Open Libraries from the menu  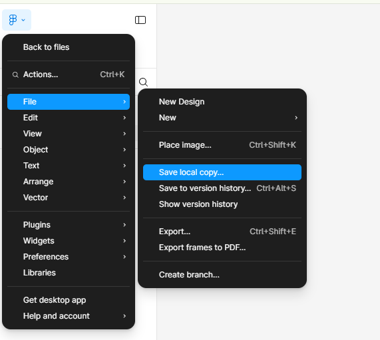coord(69,273)
